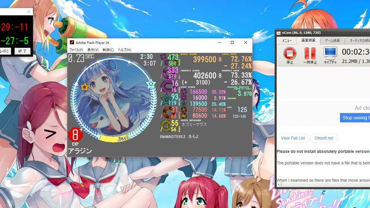Click the BPM value 125
The image size is (370, 208).
click(x=242, y=110)
